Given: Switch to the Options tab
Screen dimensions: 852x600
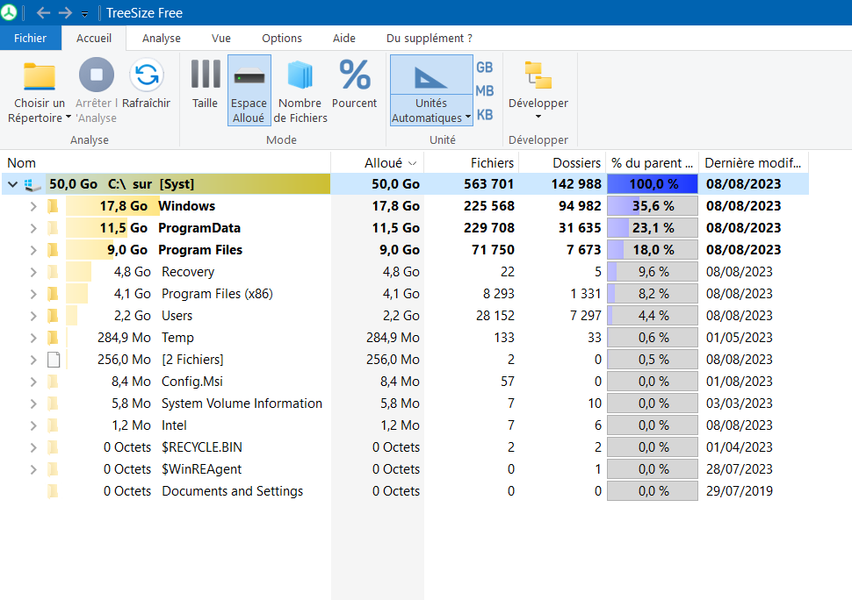Looking at the screenshot, I should 282,38.
